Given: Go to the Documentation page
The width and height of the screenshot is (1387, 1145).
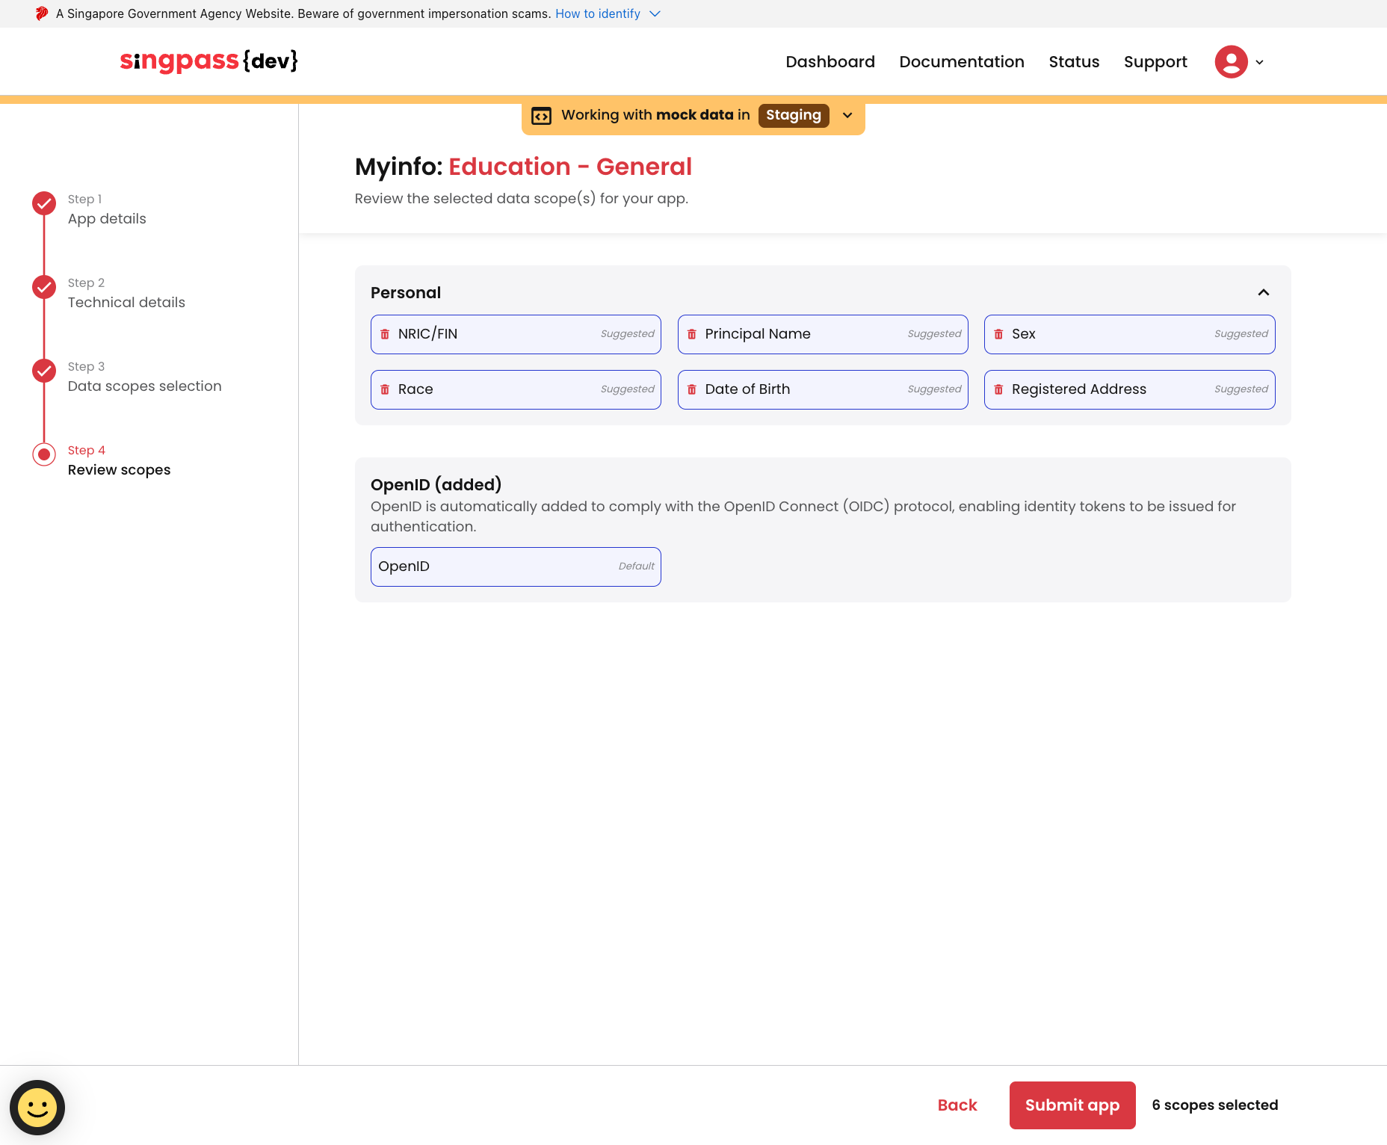Looking at the screenshot, I should pyautogui.click(x=961, y=62).
